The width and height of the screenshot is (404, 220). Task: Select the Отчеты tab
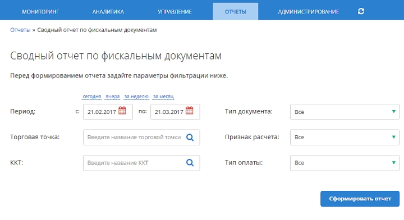coord(236,12)
